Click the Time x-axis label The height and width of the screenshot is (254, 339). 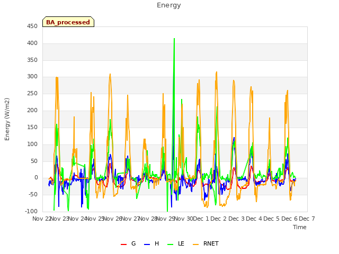point(300,227)
